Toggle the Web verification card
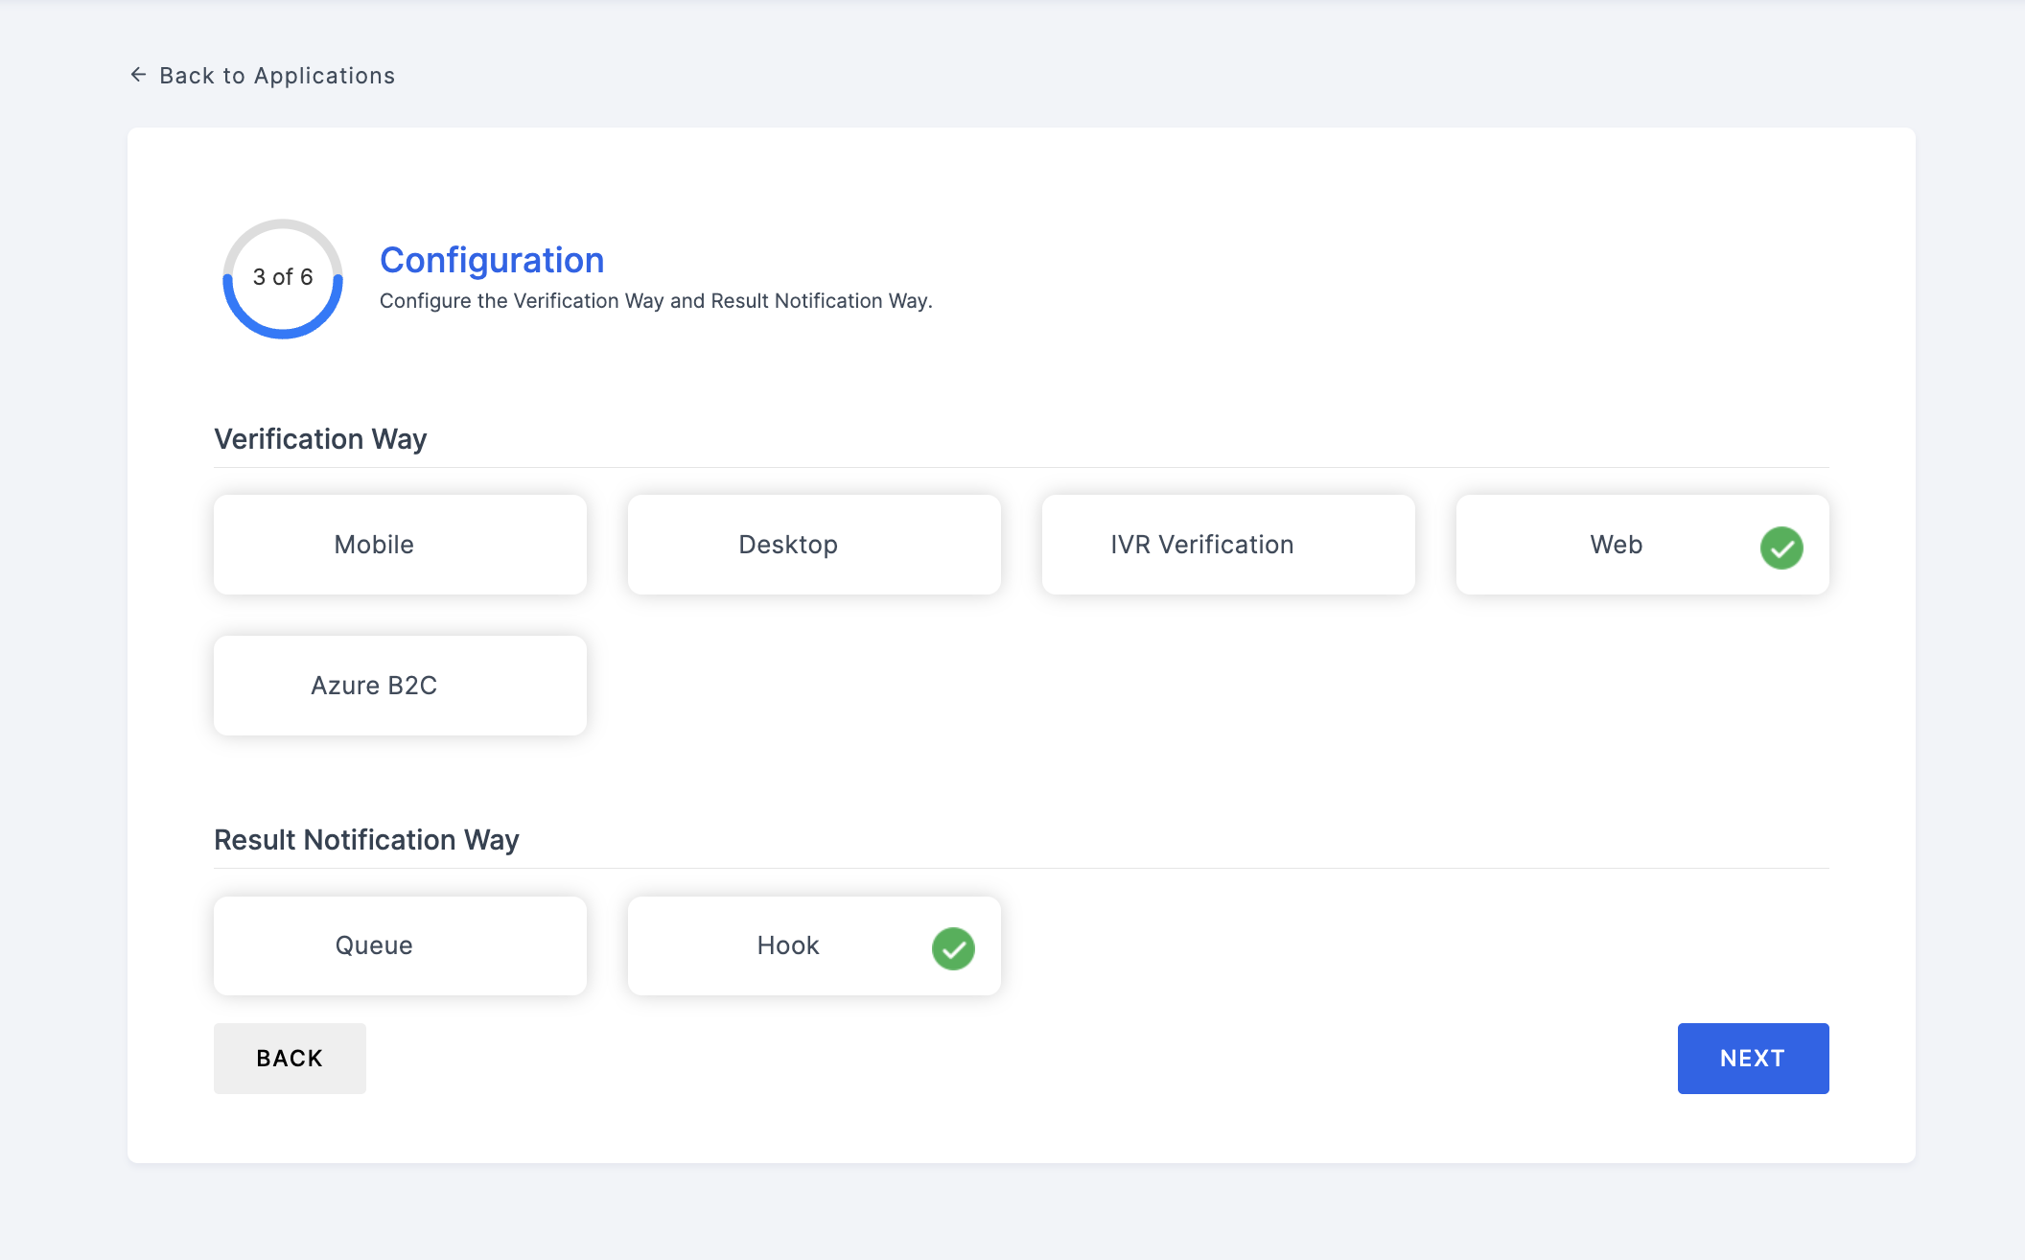Viewport: 2025px width, 1260px height. click(x=1642, y=545)
